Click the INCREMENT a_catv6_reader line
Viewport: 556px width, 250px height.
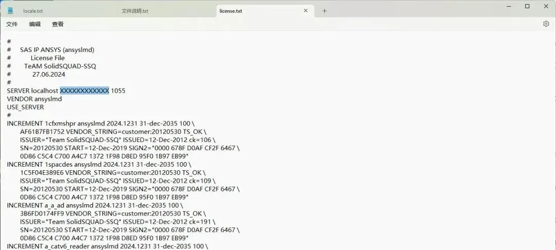(108, 246)
